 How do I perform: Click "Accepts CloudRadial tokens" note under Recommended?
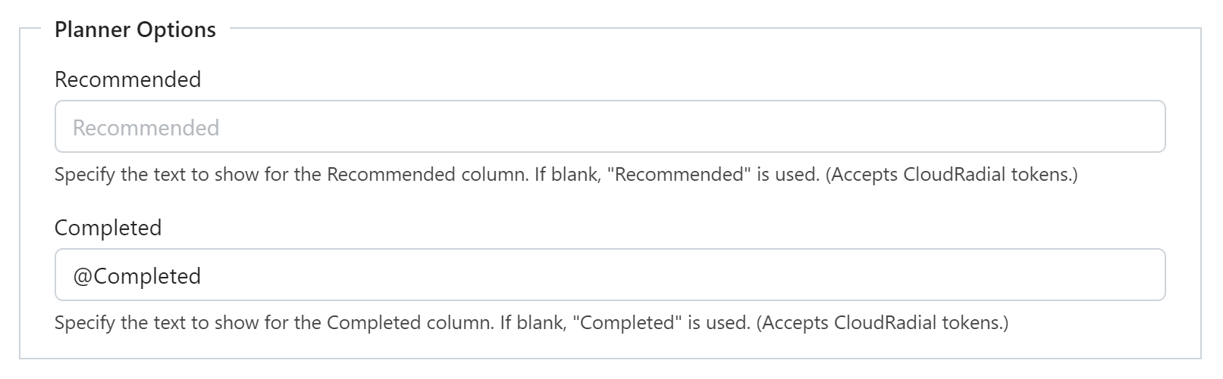(951, 175)
